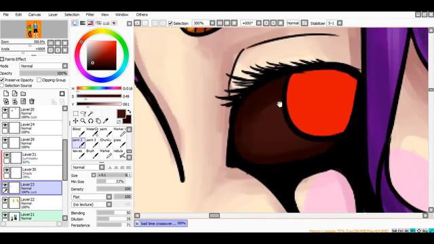This screenshot has height=244, width=434.
Task: Select the Magic Wand tool
Action: [x=90, y=113]
